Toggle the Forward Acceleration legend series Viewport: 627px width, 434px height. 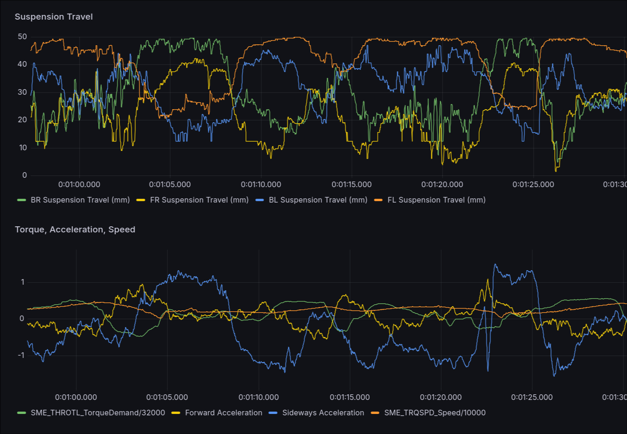click(x=224, y=413)
